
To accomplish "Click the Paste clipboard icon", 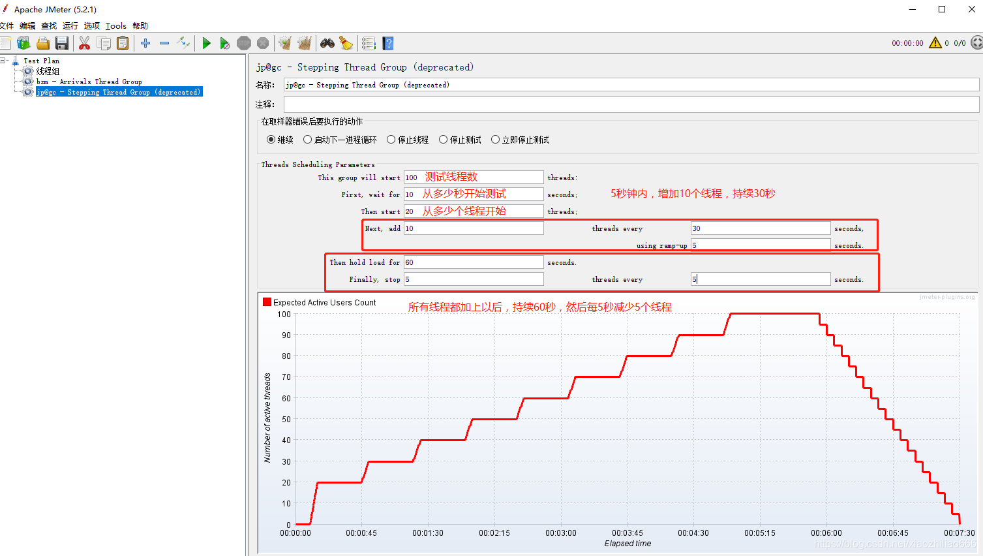I will pyautogui.click(x=123, y=43).
